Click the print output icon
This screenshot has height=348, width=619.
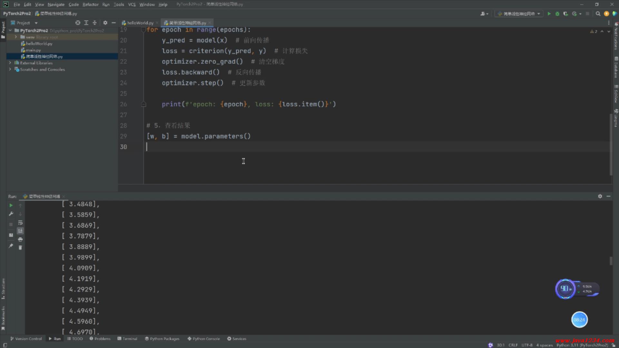tap(20, 239)
